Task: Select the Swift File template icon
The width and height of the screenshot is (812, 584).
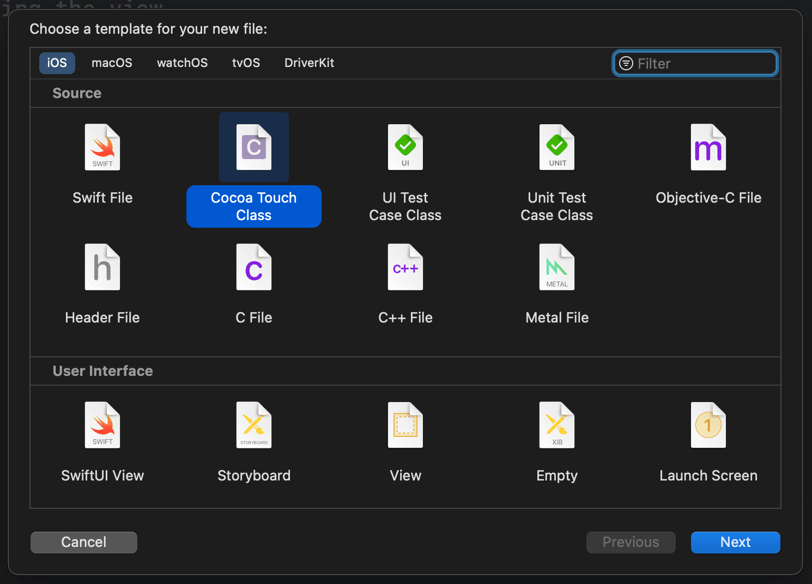Action: pyautogui.click(x=102, y=147)
